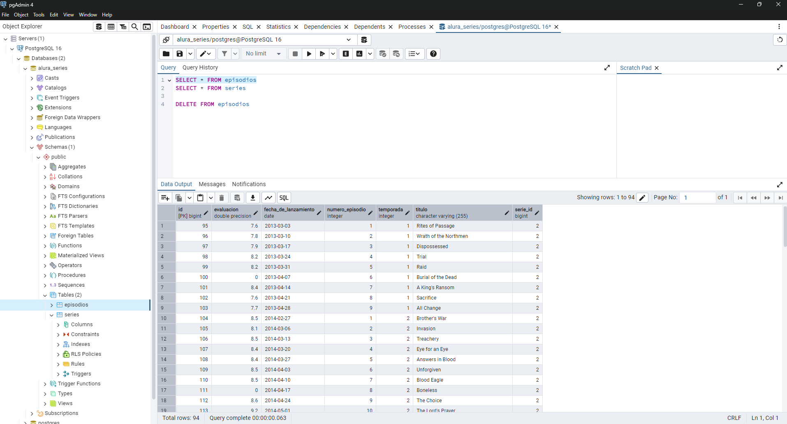Collapse the Schemas (1) node
787x424 pixels.
point(32,147)
